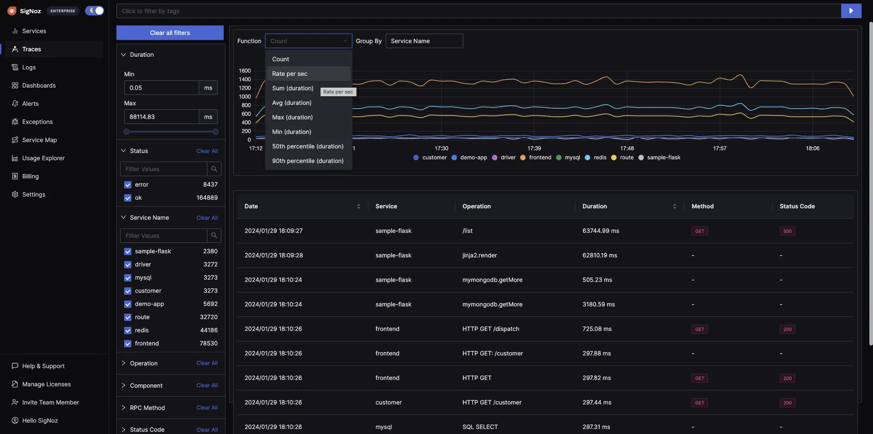Click the Logs sidebar icon
Viewport: 873px width, 434px height.
[15, 67]
